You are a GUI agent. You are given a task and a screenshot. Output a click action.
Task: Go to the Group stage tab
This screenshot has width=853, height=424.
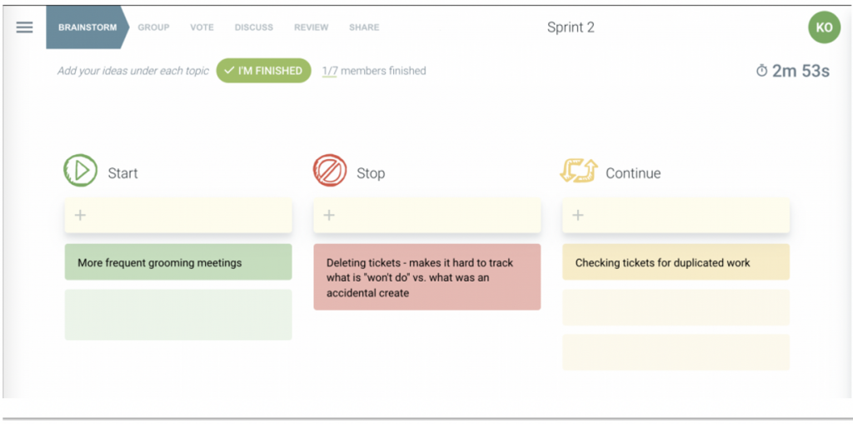click(153, 27)
